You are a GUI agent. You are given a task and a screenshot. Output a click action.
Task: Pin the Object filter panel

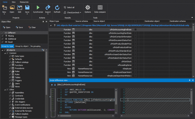(x=43, y=21)
